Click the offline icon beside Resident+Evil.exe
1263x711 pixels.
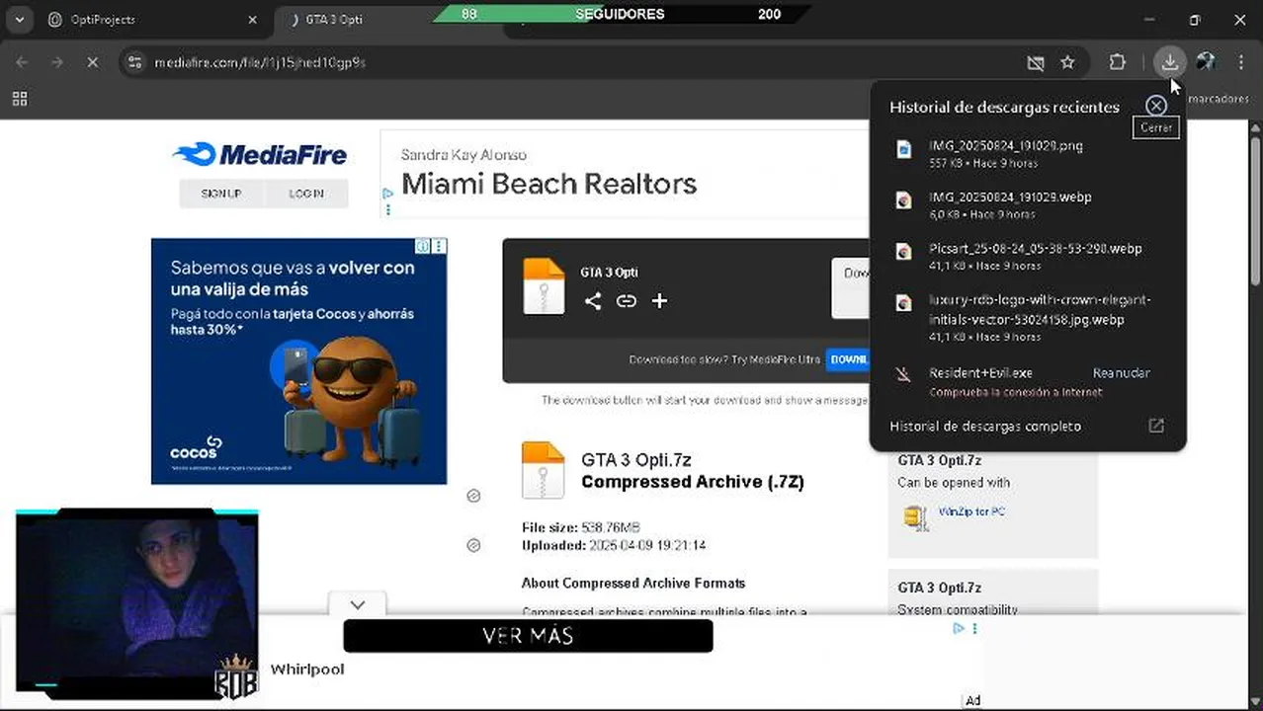(x=902, y=374)
